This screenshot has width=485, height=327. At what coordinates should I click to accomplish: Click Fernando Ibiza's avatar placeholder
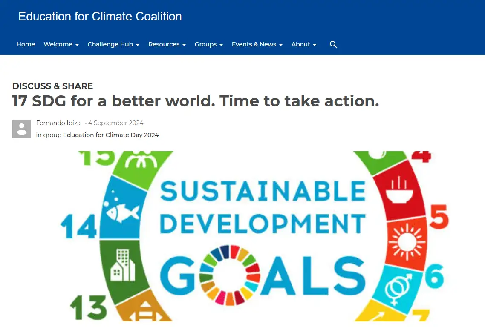(x=22, y=129)
